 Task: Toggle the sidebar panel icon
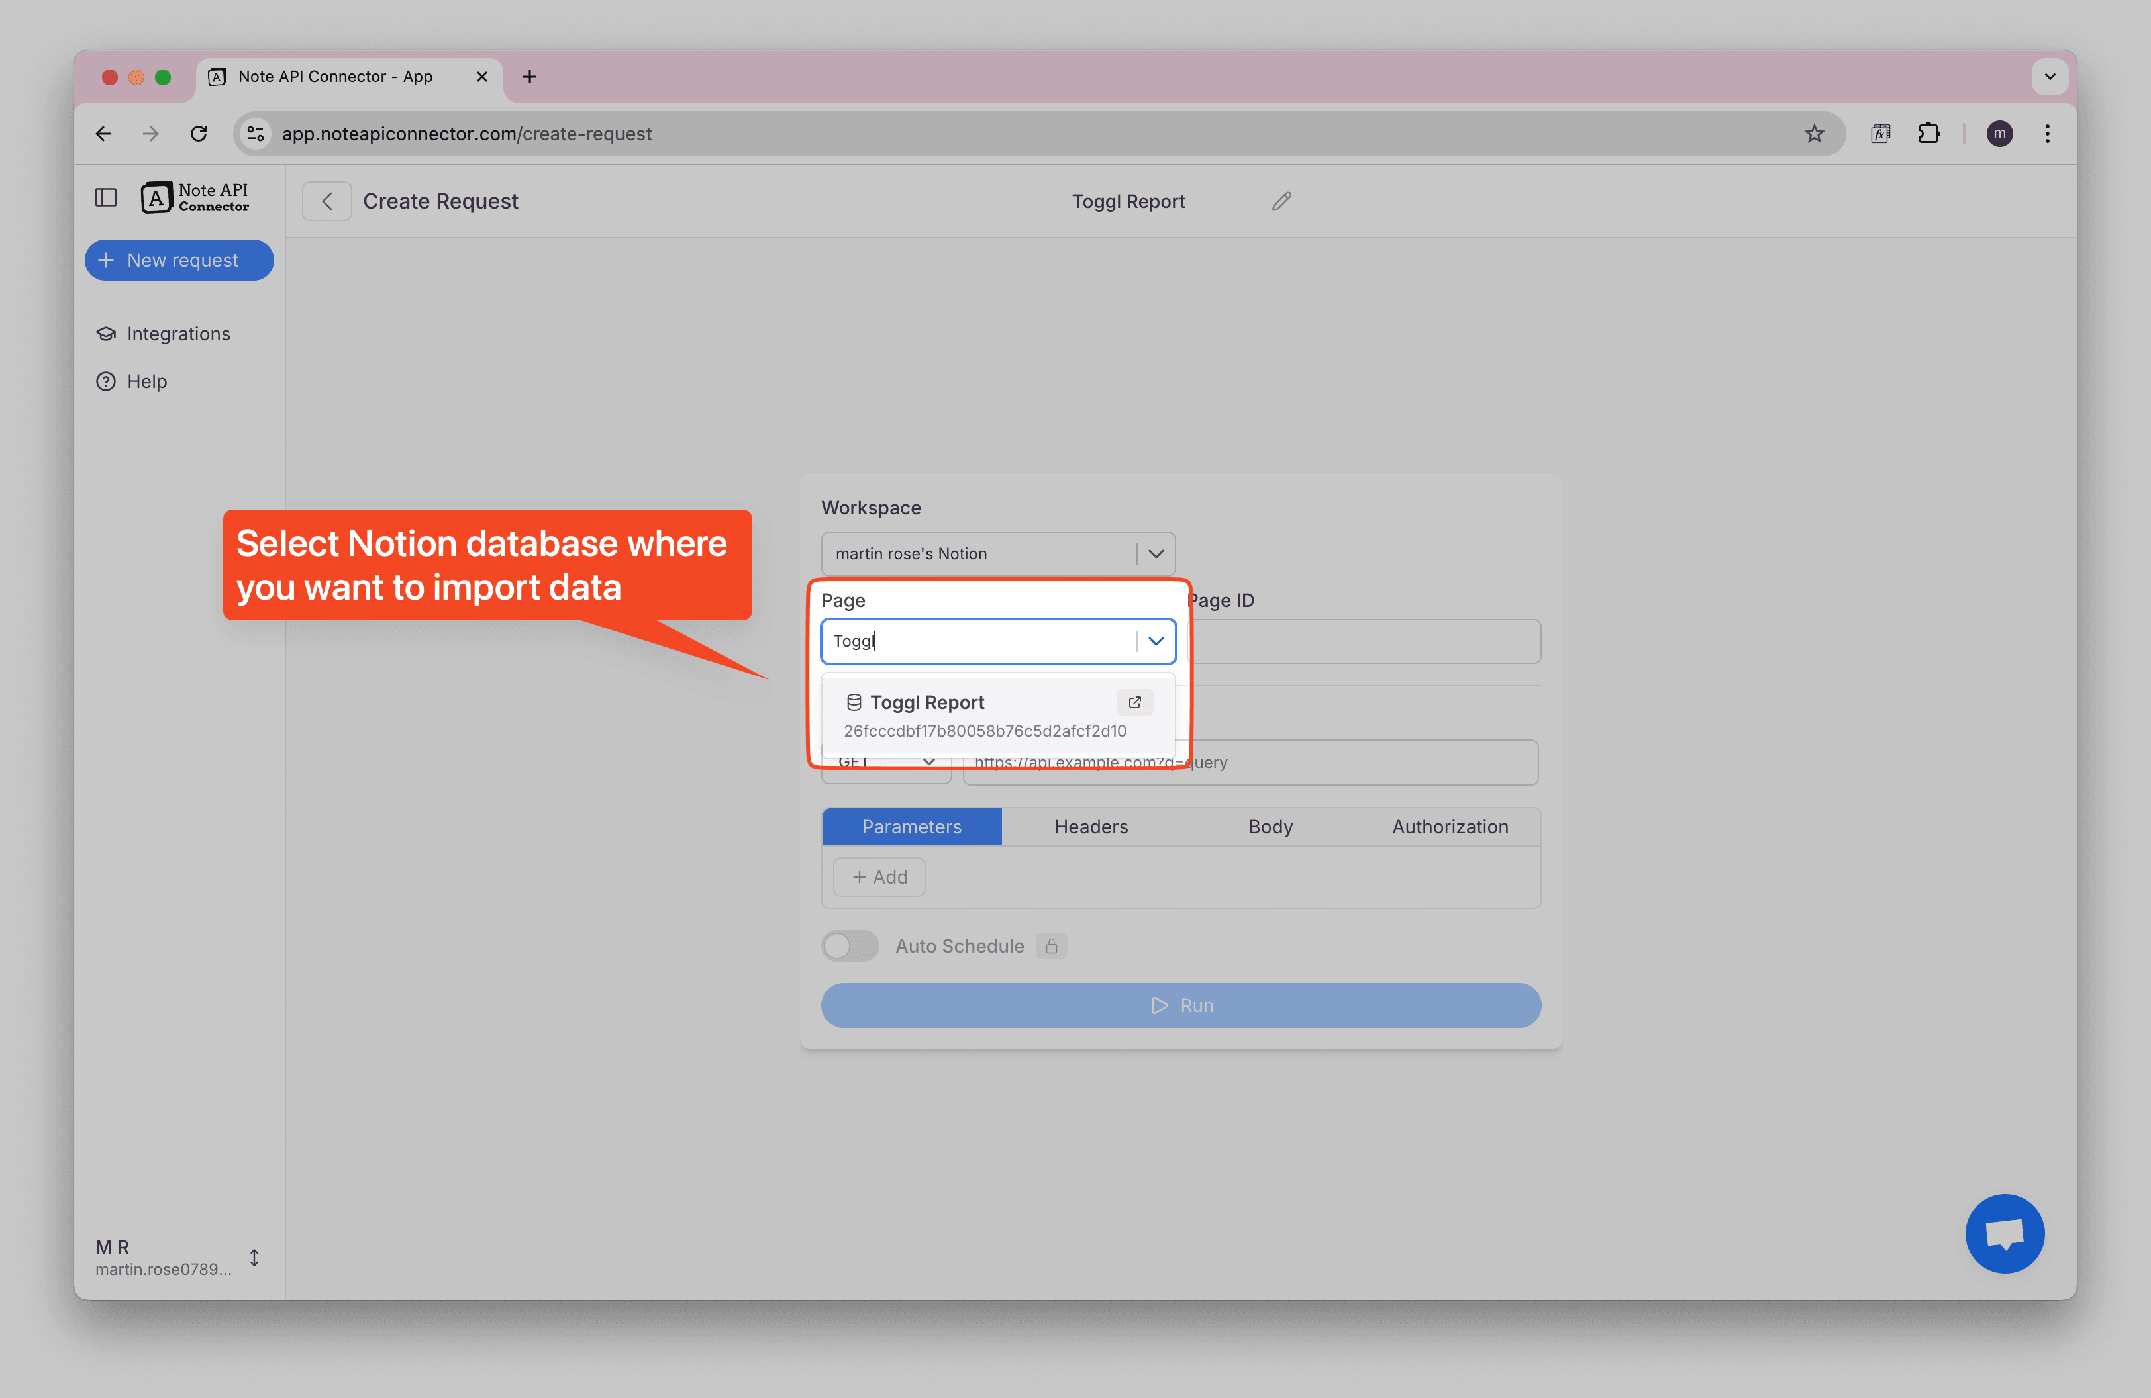coord(106,197)
